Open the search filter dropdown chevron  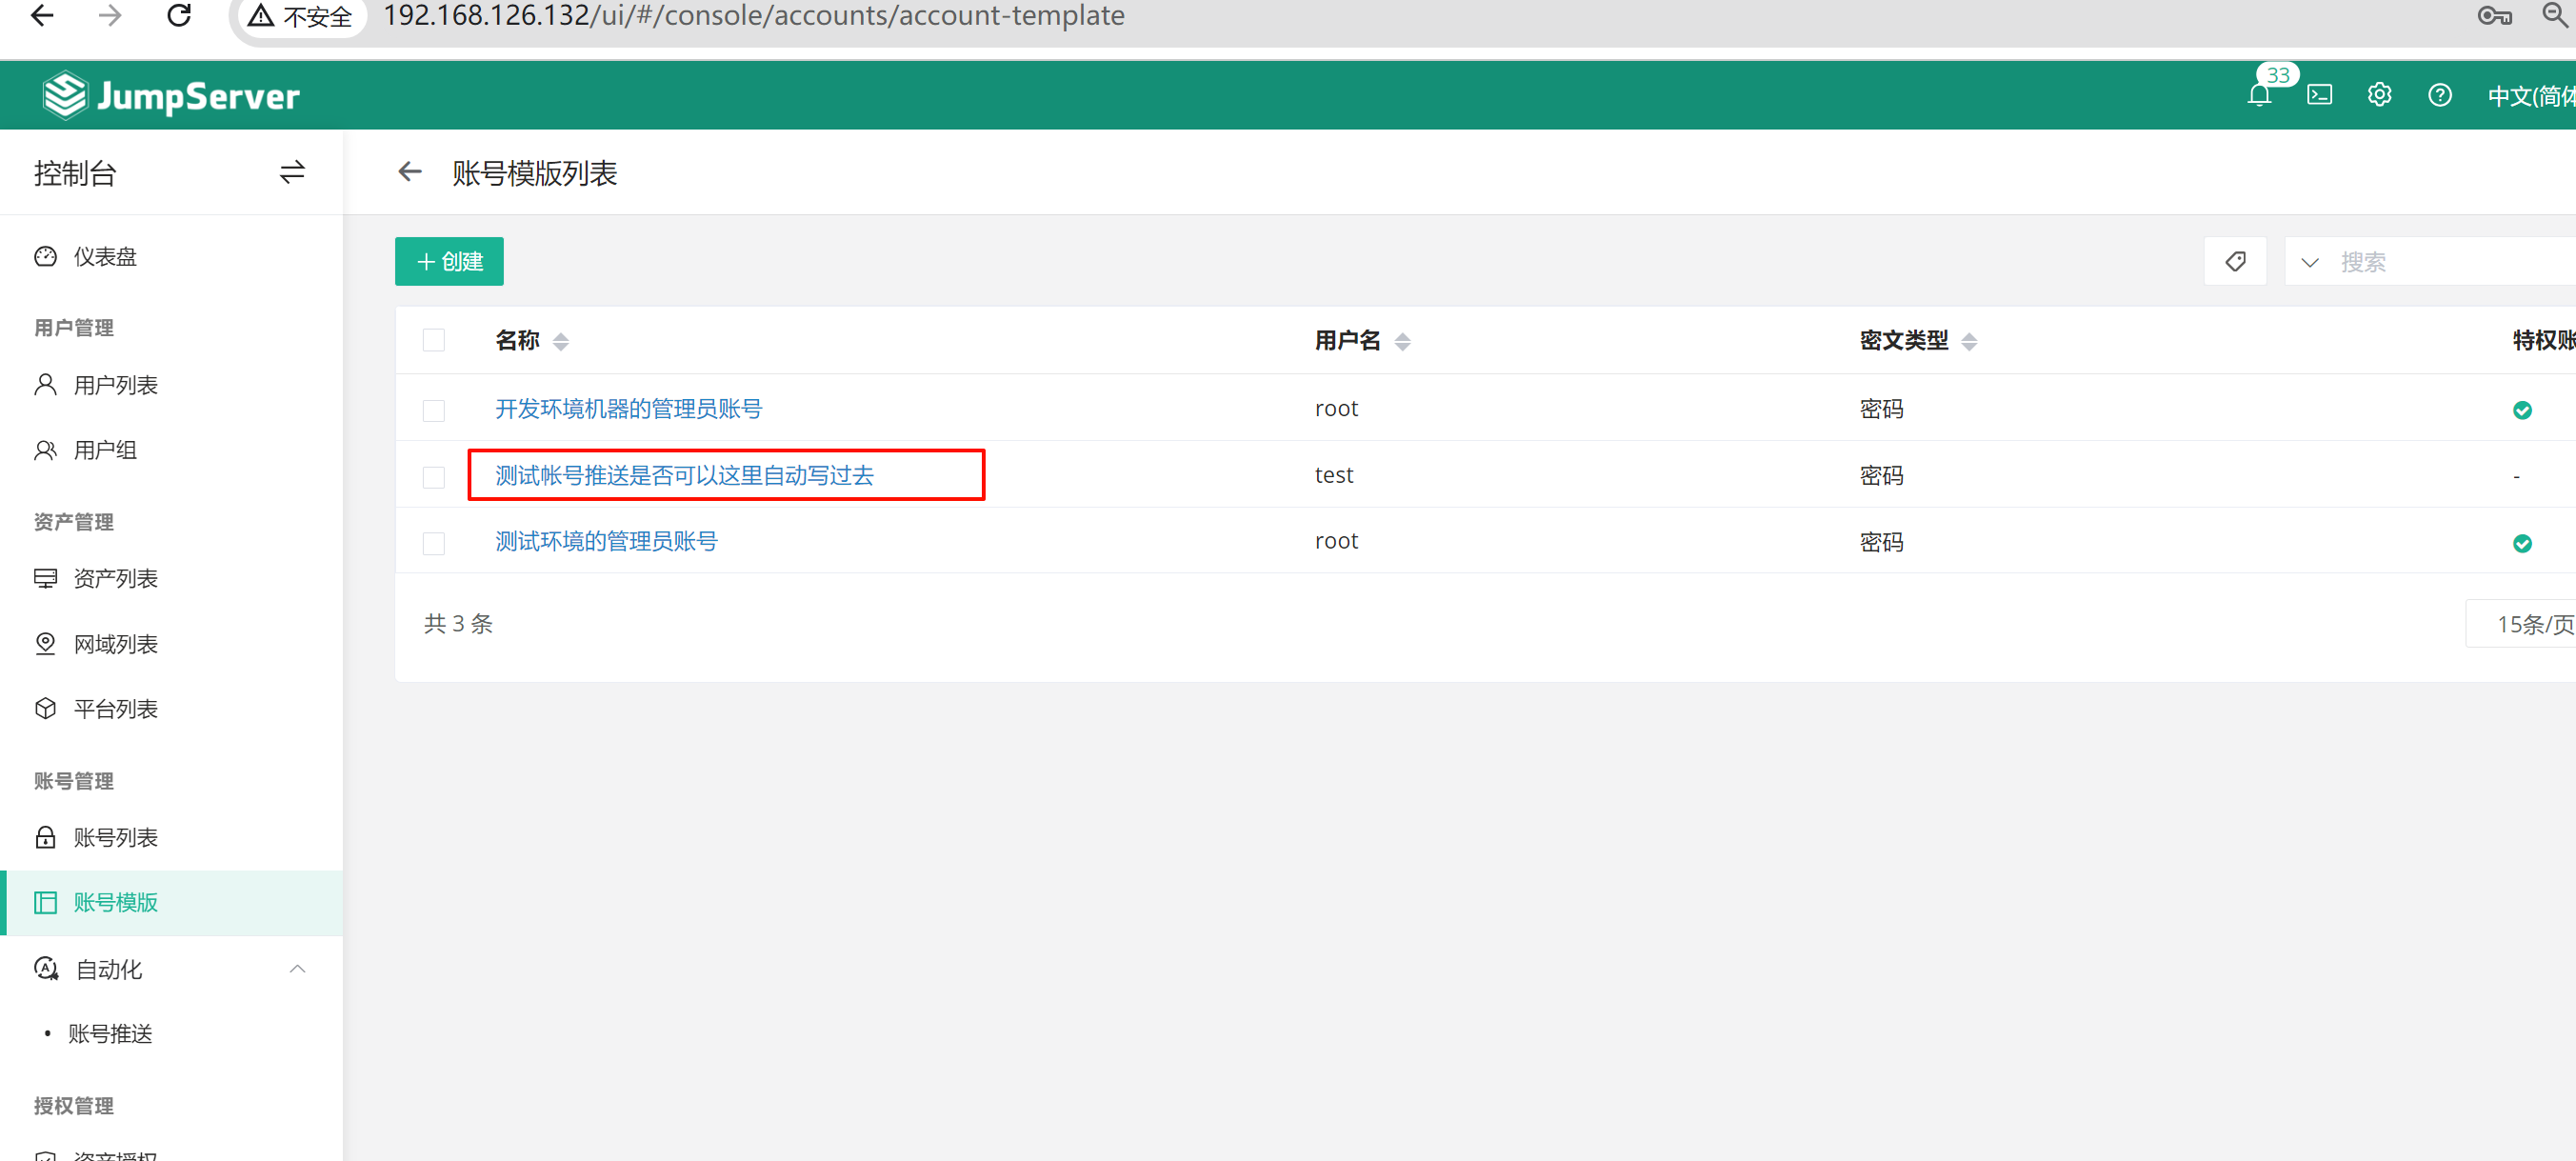[x=2310, y=263]
